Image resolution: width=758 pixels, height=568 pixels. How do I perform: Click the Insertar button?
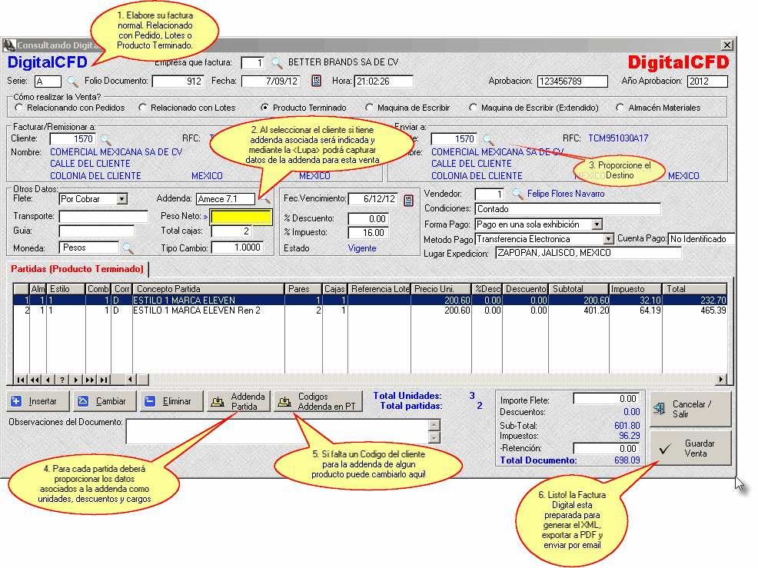point(38,401)
